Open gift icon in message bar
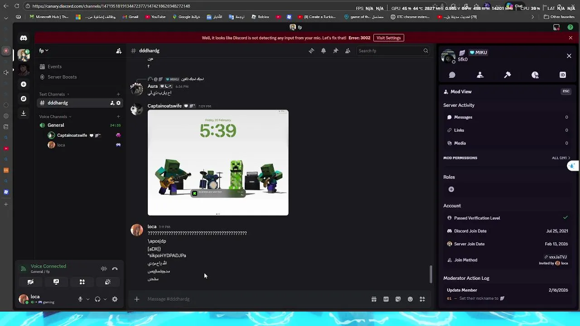 (374, 299)
